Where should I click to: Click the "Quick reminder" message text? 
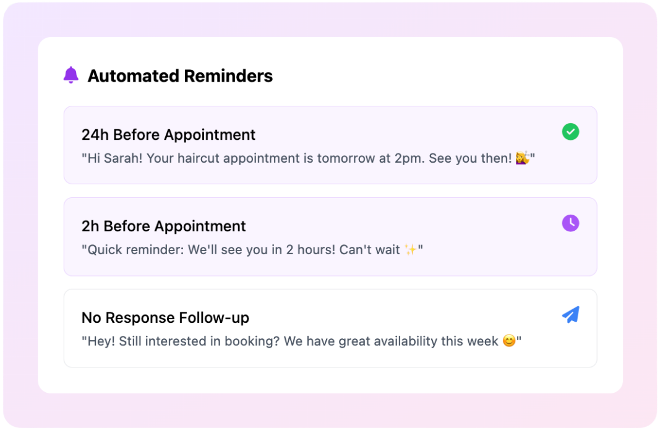252,250
